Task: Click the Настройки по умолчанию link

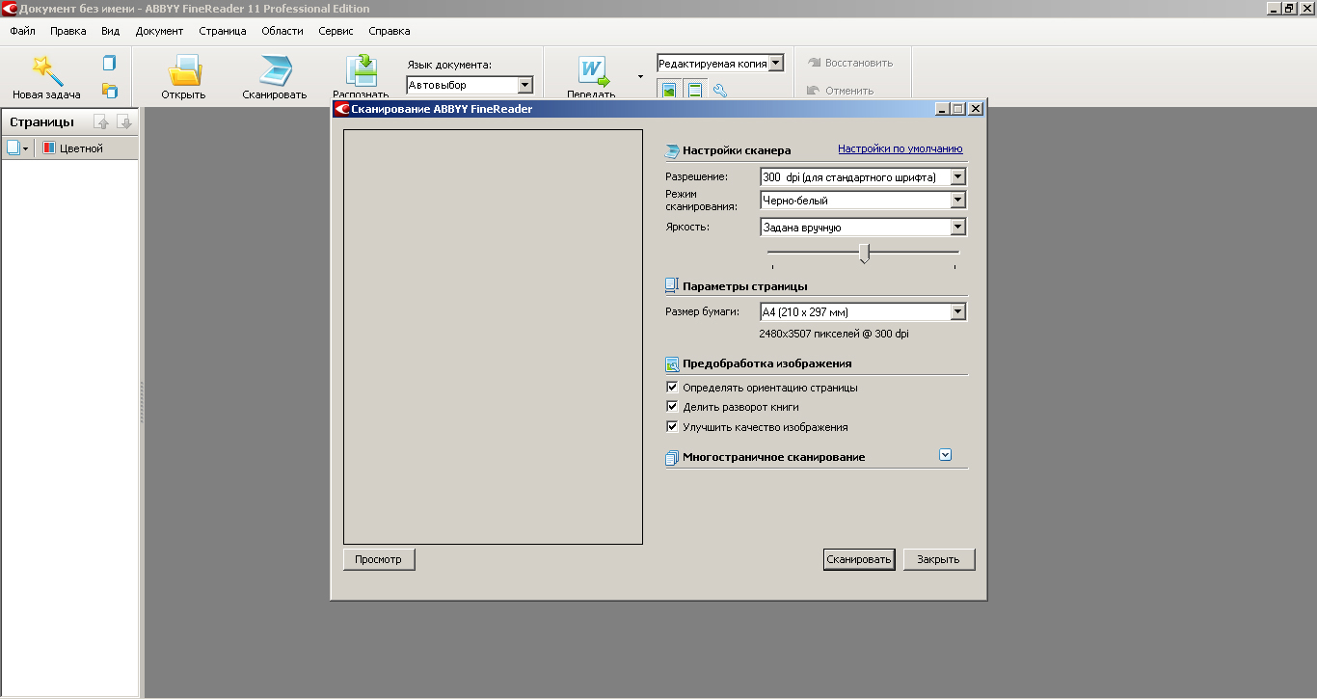Action: [x=900, y=148]
